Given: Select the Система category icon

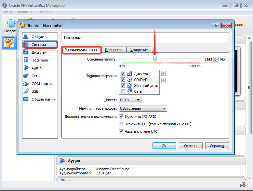Looking at the screenshot, I should [26, 45].
